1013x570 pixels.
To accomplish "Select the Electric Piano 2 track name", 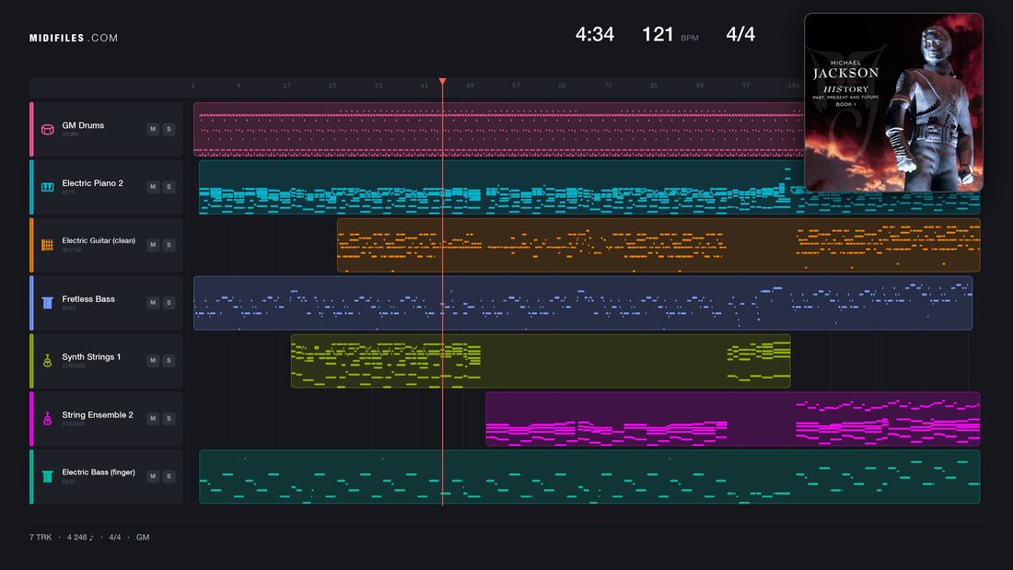I will [92, 183].
